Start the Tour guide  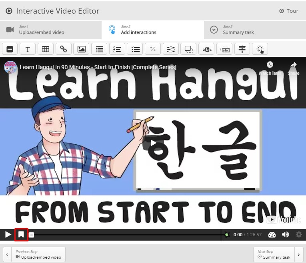pos(289,11)
